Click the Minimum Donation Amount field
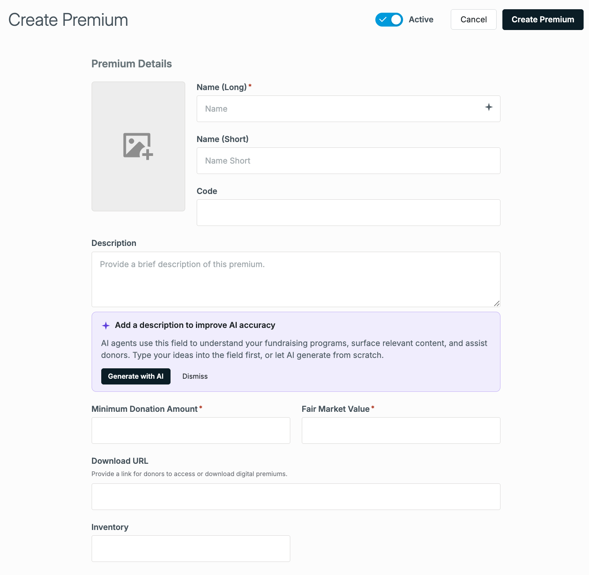The image size is (589, 575). [191, 431]
